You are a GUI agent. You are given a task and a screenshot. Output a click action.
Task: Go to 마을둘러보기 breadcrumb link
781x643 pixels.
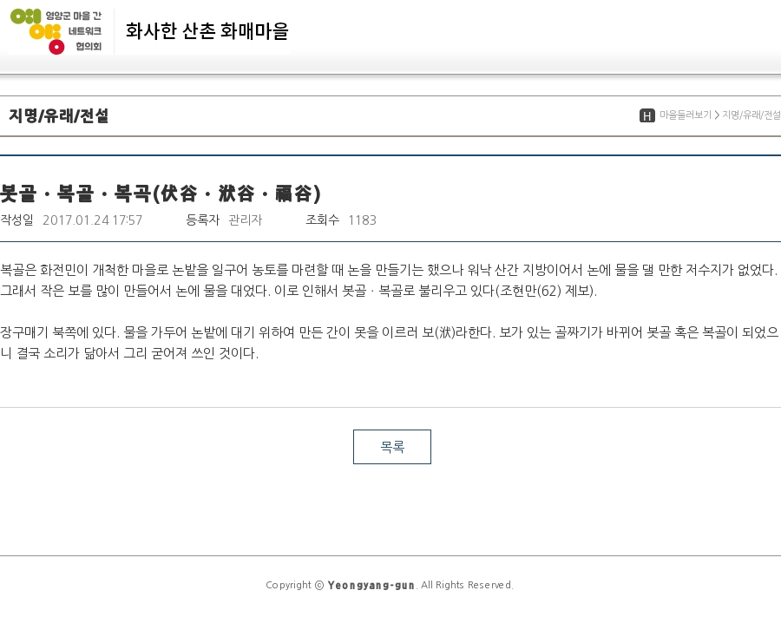tap(686, 115)
